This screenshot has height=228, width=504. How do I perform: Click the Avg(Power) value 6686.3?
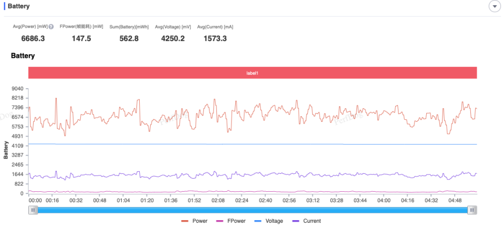point(33,39)
